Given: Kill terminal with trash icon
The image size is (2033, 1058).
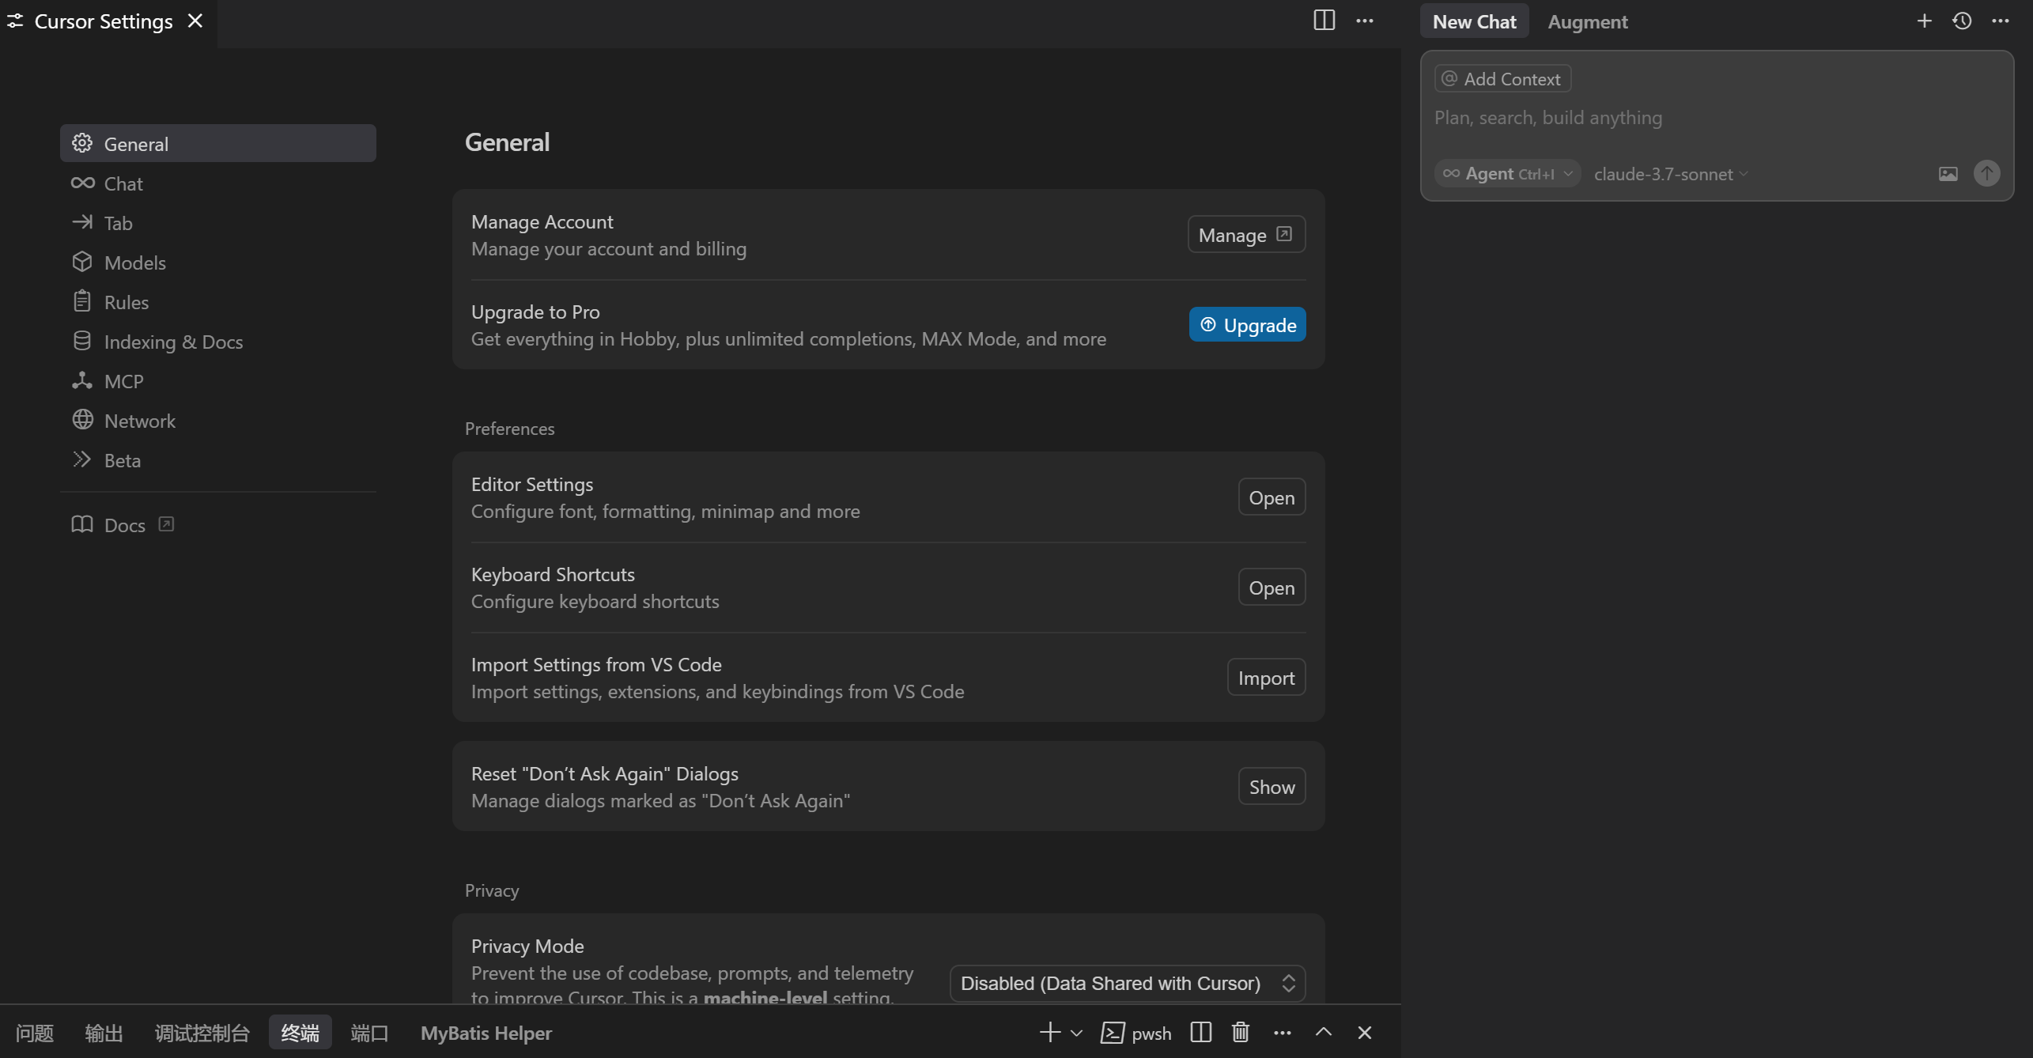Looking at the screenshot, I should tap(1240, 1033).
